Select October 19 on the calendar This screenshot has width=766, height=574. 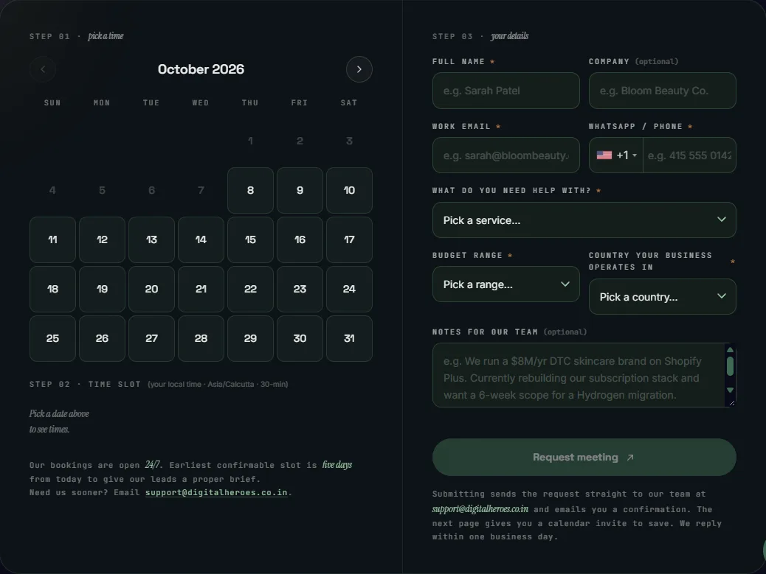click(102, 289)
